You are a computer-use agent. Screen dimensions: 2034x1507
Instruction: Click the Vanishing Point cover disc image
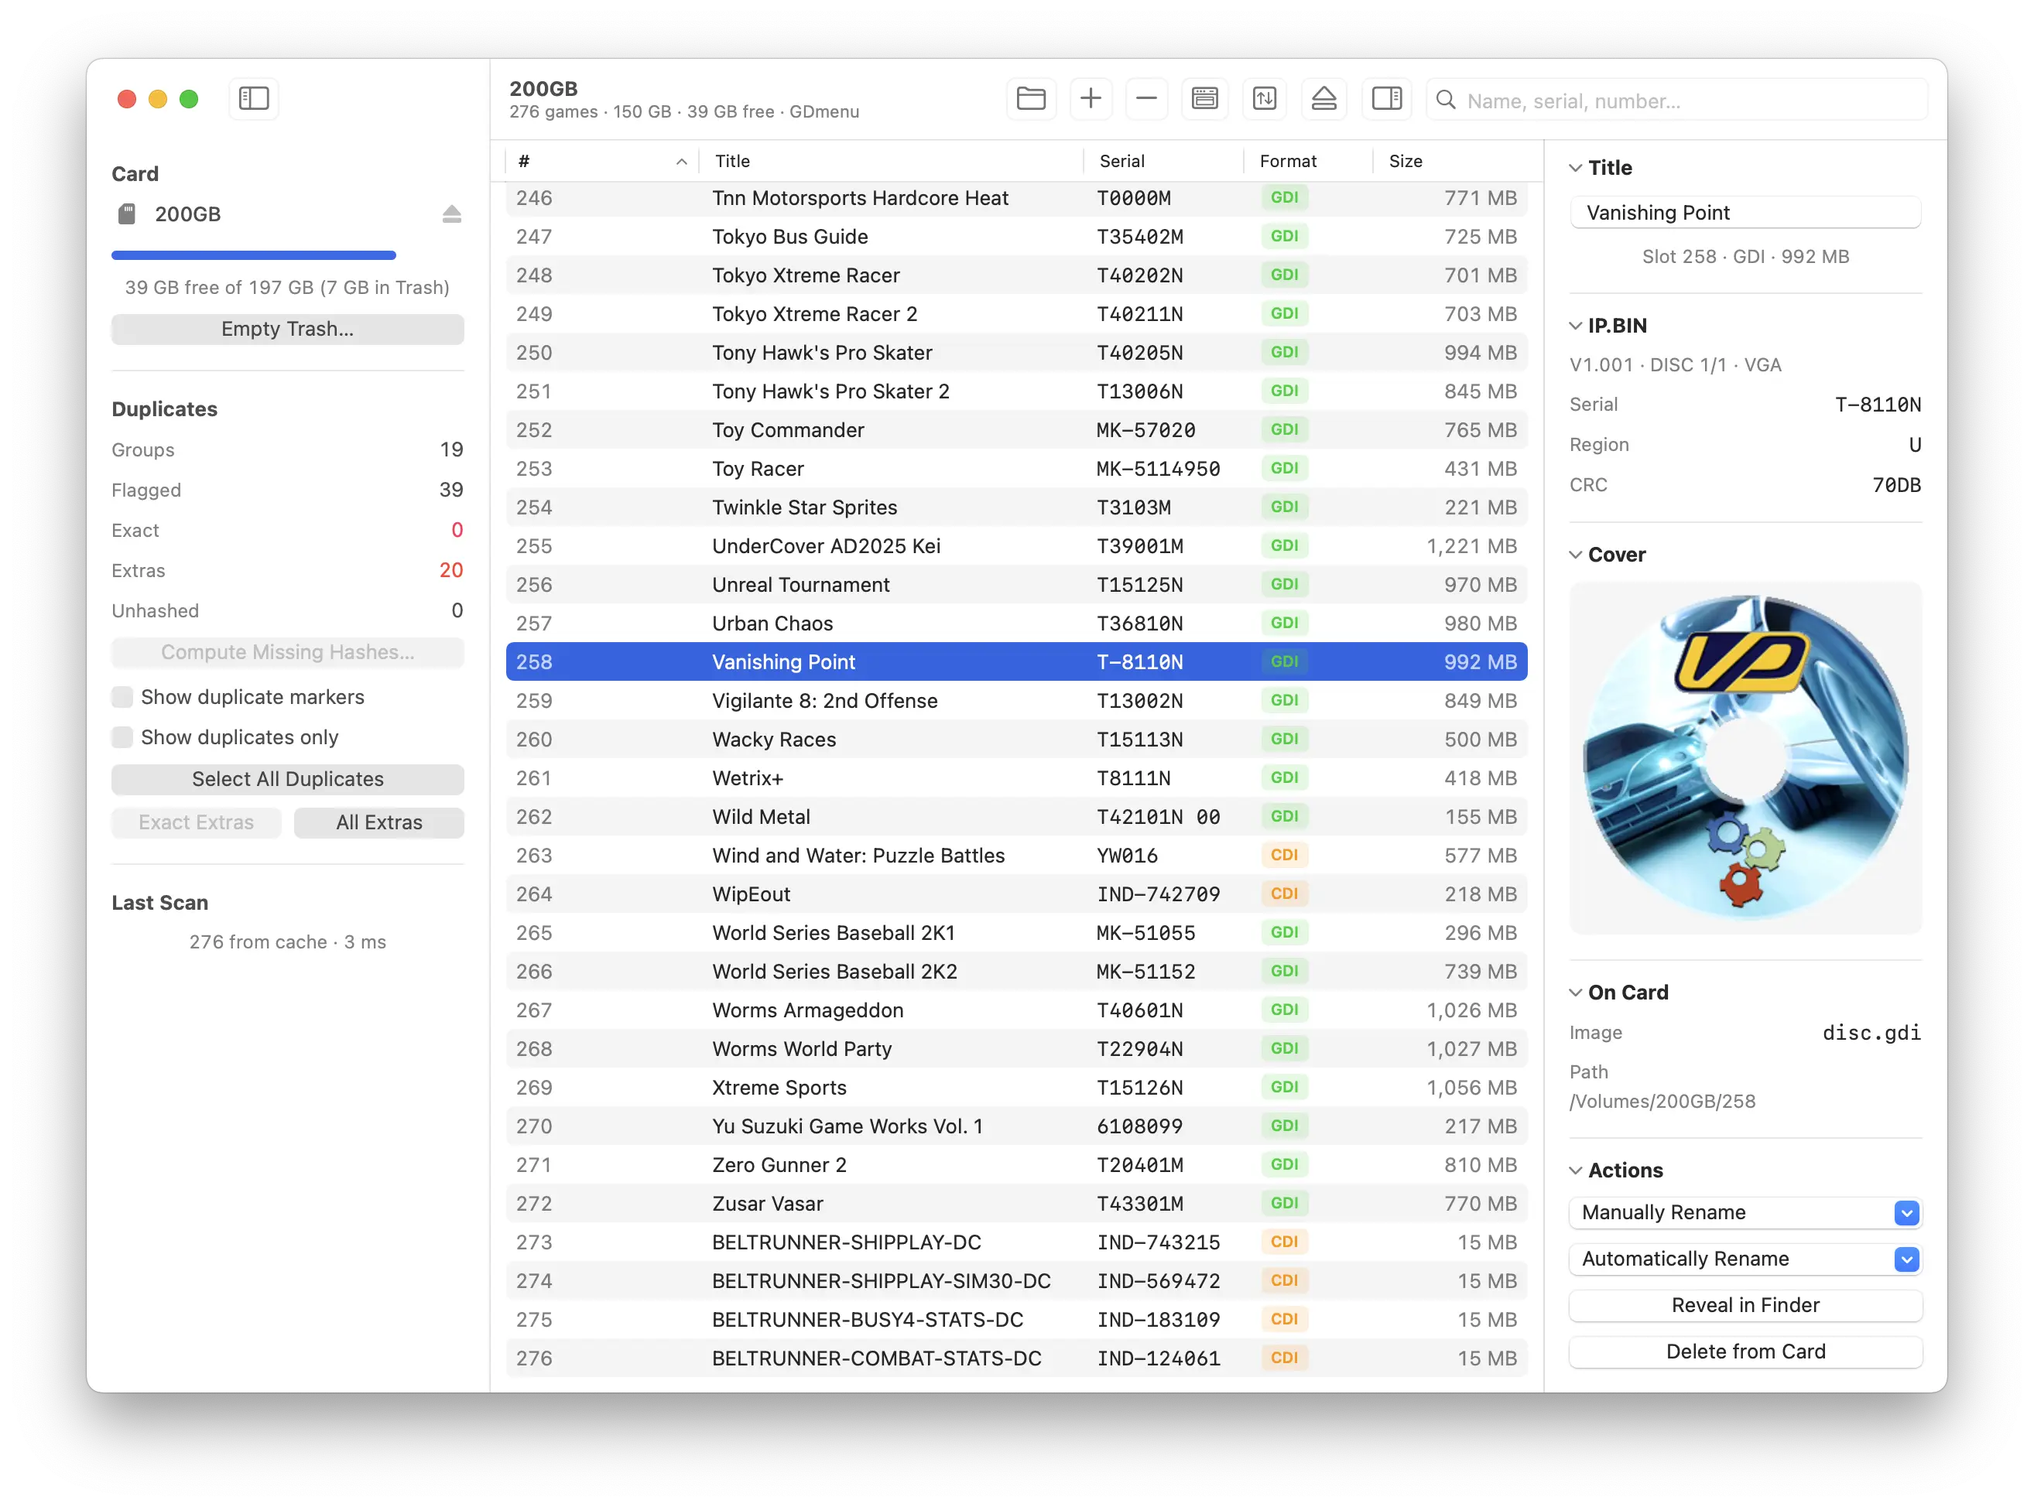(1745, 757)
